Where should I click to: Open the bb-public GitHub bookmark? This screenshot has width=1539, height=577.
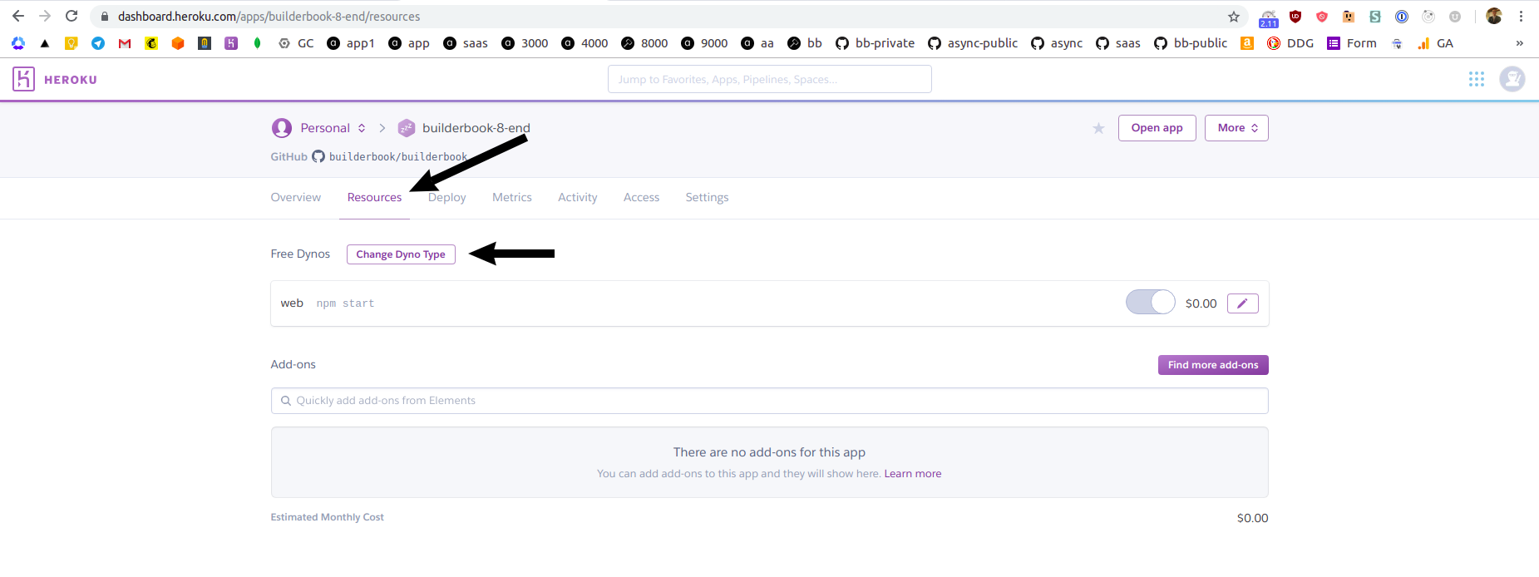1191,43
